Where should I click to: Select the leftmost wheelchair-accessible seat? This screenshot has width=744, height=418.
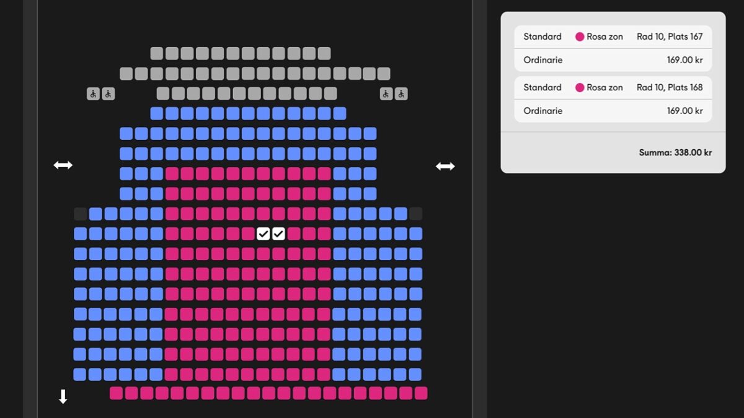click(92, 93)
